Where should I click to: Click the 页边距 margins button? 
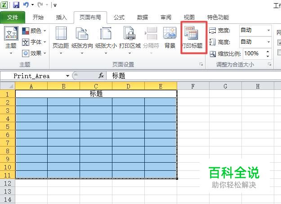[61, 40]
